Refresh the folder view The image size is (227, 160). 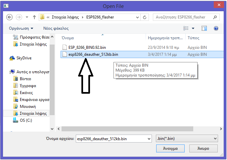click(x=145, y=17)
